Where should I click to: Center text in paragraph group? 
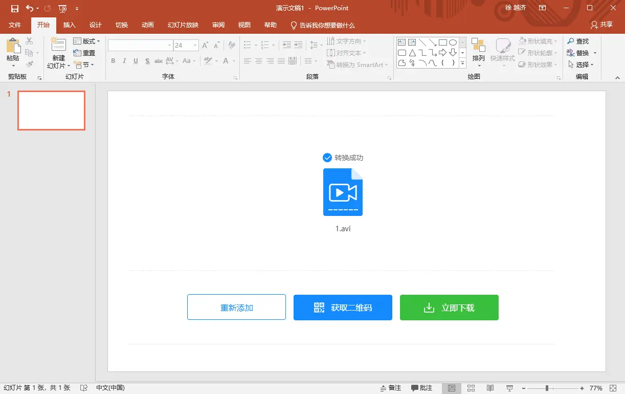[259, 61]
